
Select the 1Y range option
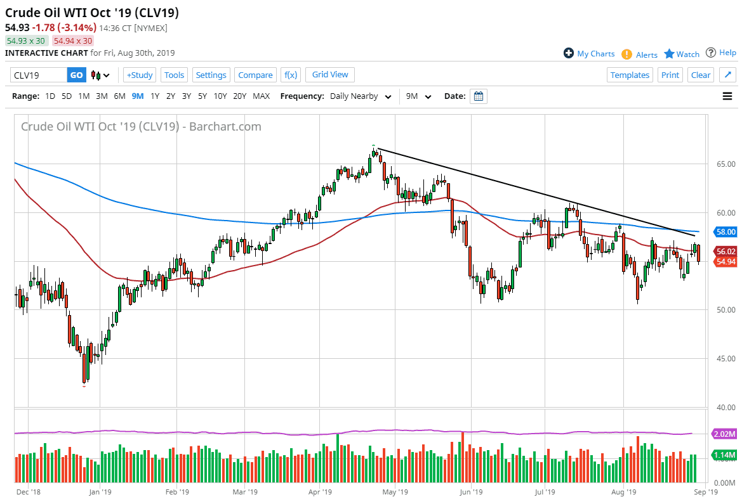(x=154, y=96)
